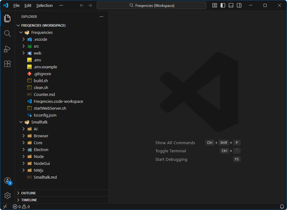Expand the TIMELINE section

pos(62,200)
